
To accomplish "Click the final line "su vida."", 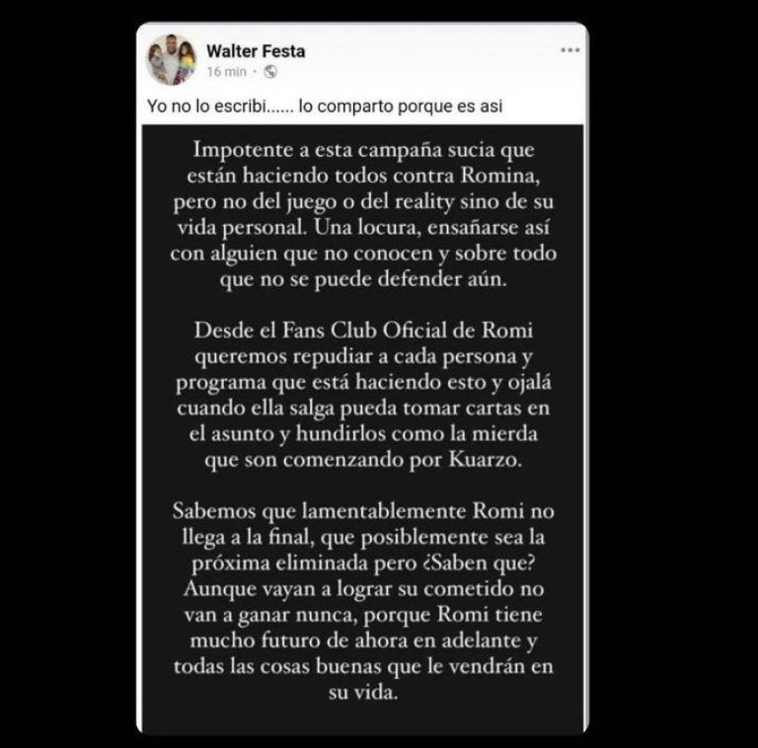I will click(363, 693).
